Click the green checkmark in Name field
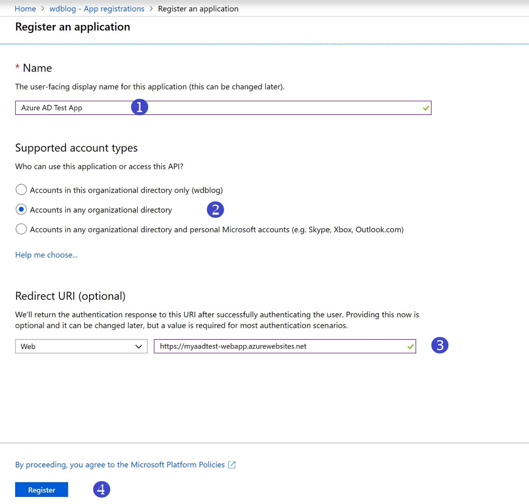Screen dimensions: 529x504 click(x=426, y=108)
